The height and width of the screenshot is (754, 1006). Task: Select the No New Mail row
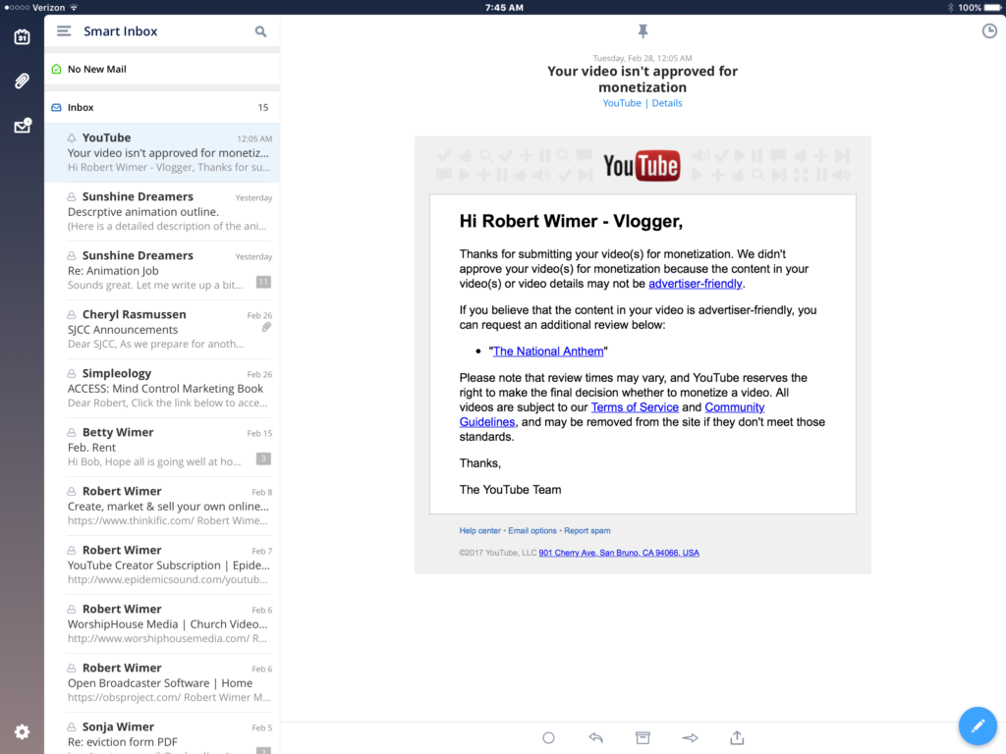pyautogui.click(x=162, y=69)
